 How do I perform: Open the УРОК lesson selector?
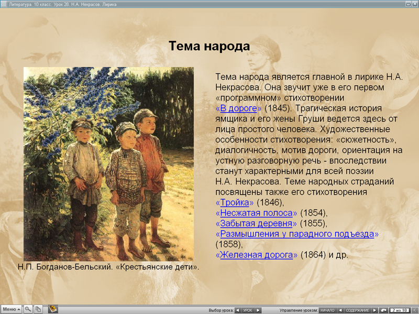(x=247, y=309)
